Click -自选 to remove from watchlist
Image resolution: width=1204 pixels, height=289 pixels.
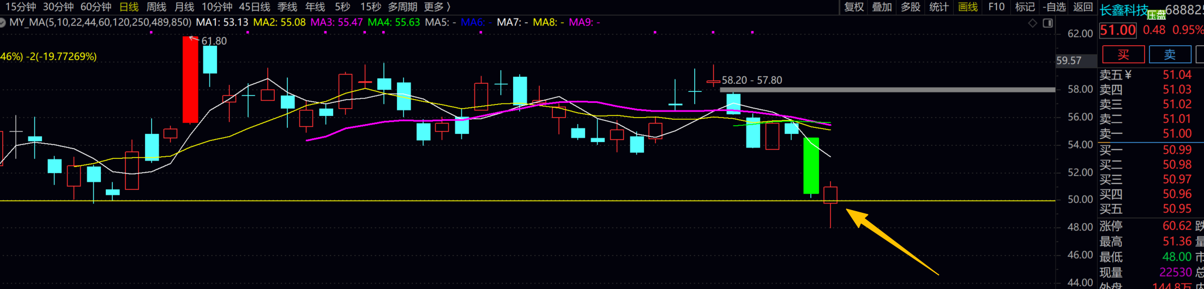[1053, 7]
